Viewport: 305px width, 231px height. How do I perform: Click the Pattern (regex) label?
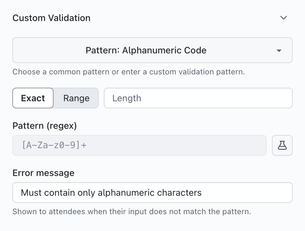[x=44, y=126]
